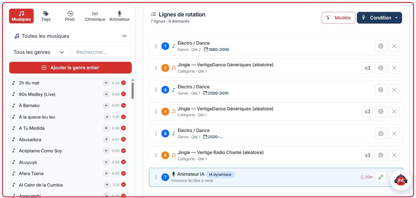This screenshot has width=416, height=198.
Task: Click Ajouter le genre entier button
Action: point(70,68)
